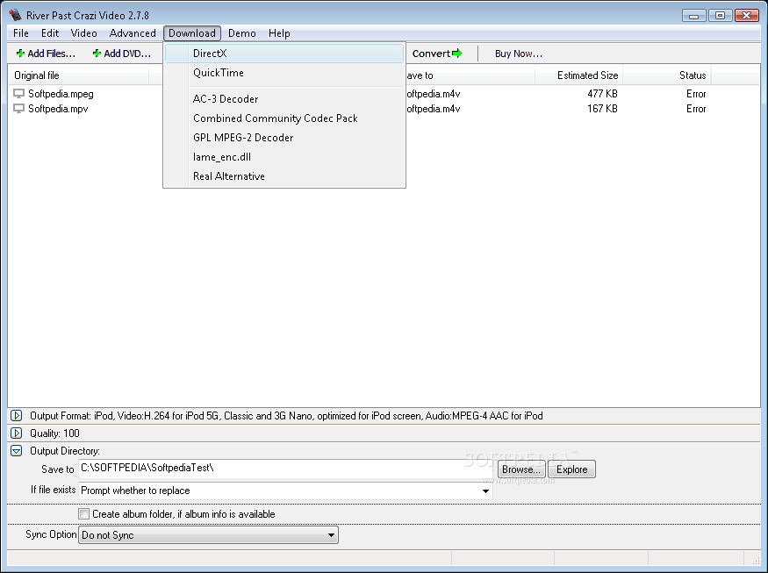Click the Buy Now link
Viewport: 768px width, 573px height.
click(518, 54)
